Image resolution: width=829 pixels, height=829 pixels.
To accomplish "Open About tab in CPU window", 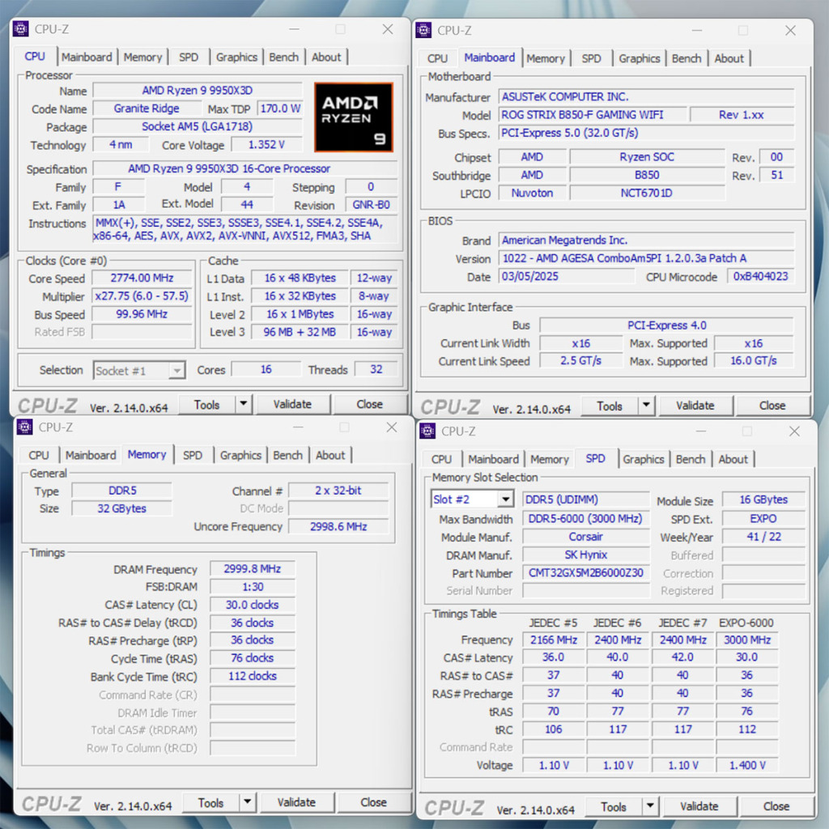I will (x=326, y=57).
